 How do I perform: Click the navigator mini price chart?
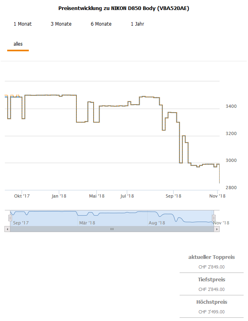coord(112,218)
